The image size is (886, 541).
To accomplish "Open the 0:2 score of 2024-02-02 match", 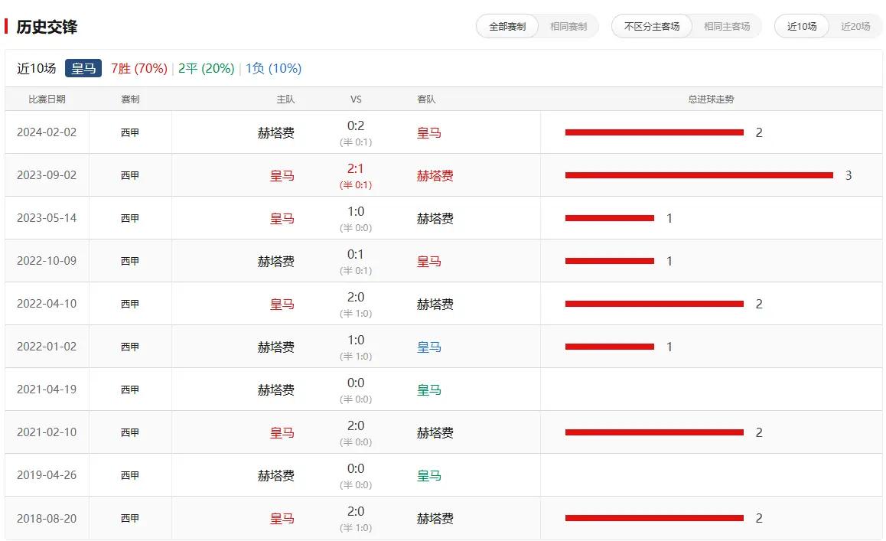I will (356, 125).
